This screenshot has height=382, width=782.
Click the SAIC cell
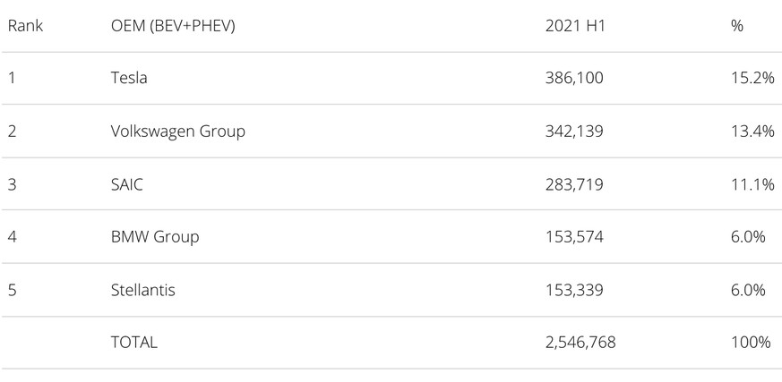pos(127,184)
